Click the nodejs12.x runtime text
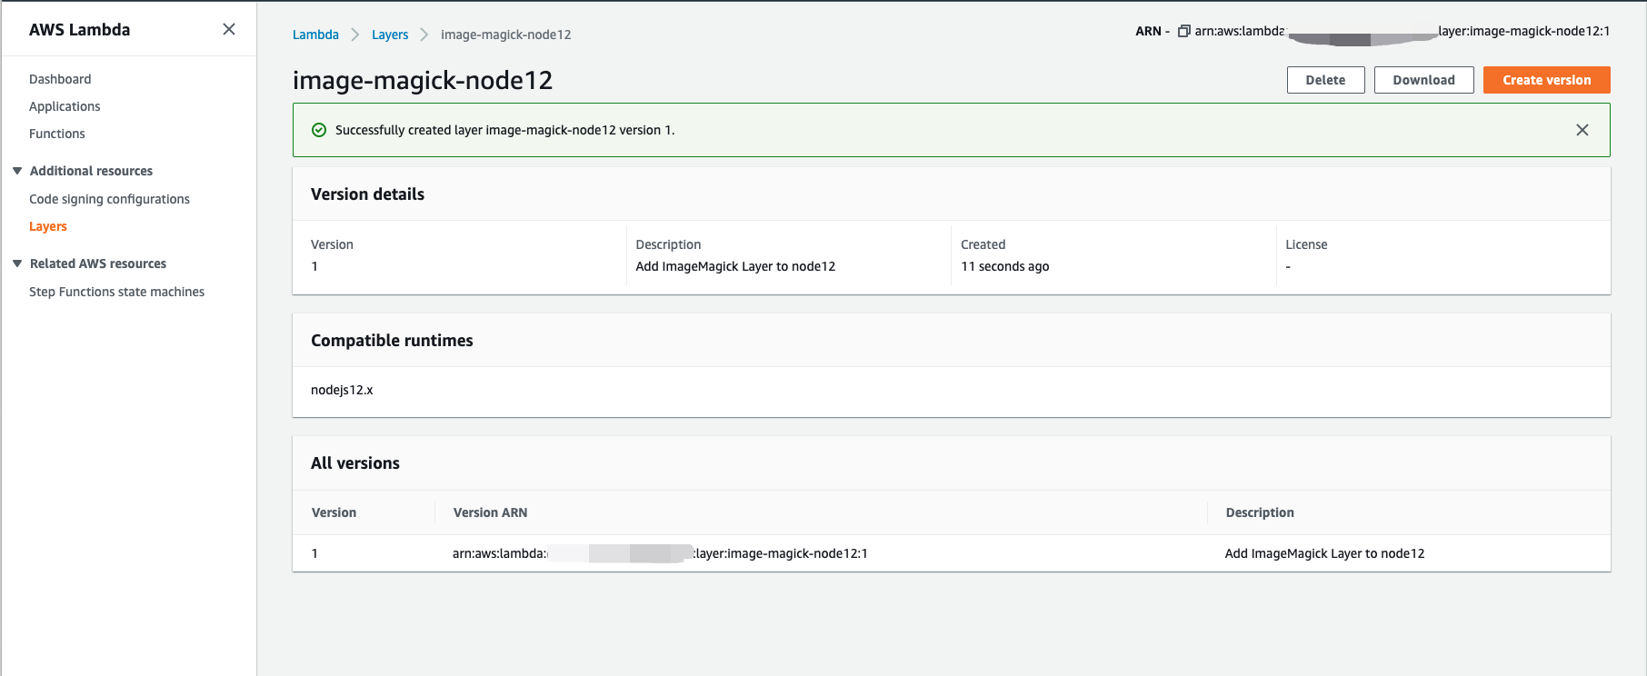The width and height of the screenshot is (1647, 676). [342, 390]
